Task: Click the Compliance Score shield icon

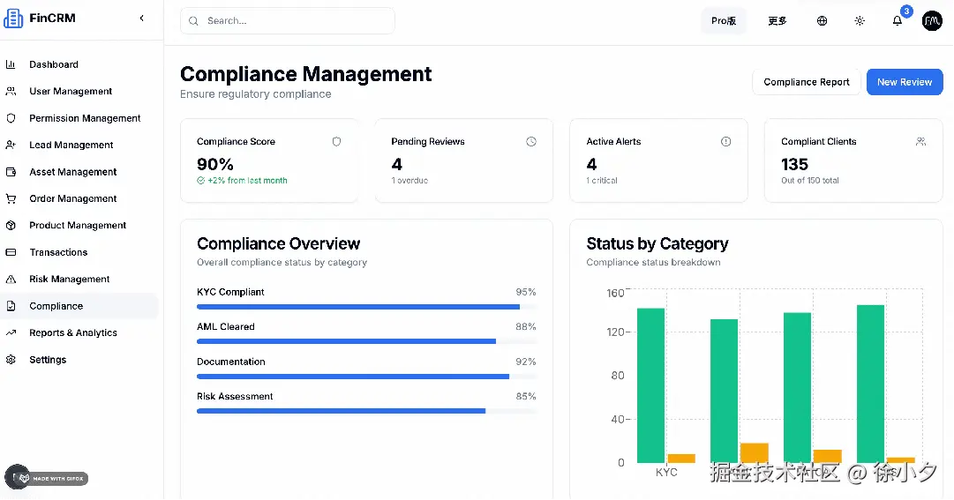Action: (x=336, y=142)
